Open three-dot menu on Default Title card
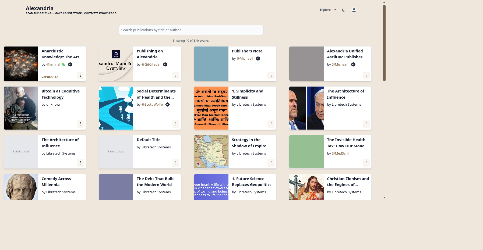 tap(176, 163)
